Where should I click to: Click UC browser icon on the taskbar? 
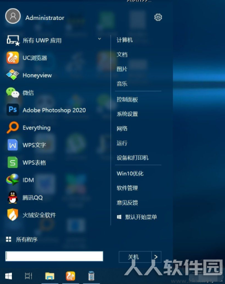point(70,276)
